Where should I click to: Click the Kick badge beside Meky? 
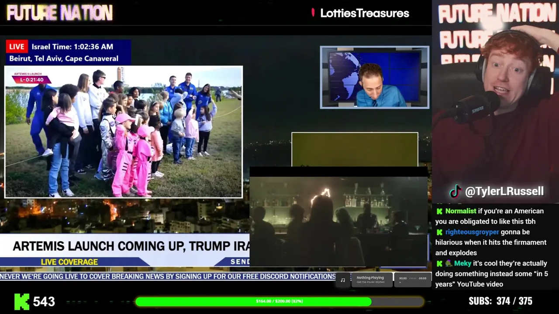coord(439,263)
